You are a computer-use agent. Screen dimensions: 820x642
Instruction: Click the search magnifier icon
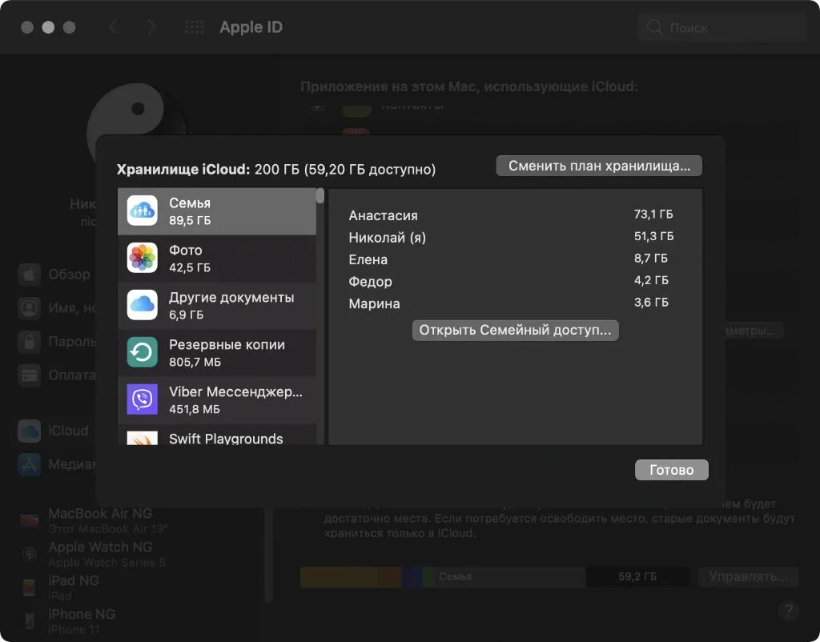[x=655, y=27]
